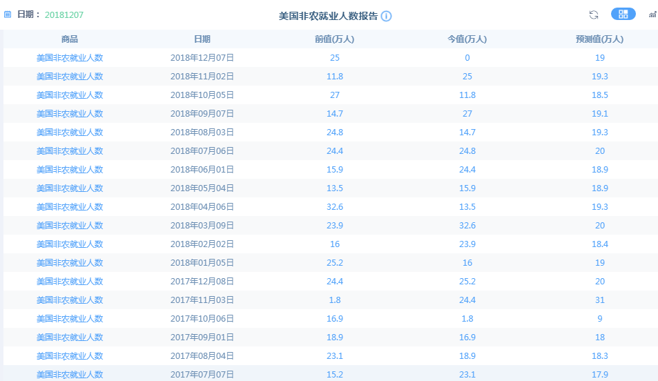This screenshot has width=658, height=381.
Task: Select the date cell 2018年12月07日
Action: (202, 58)
